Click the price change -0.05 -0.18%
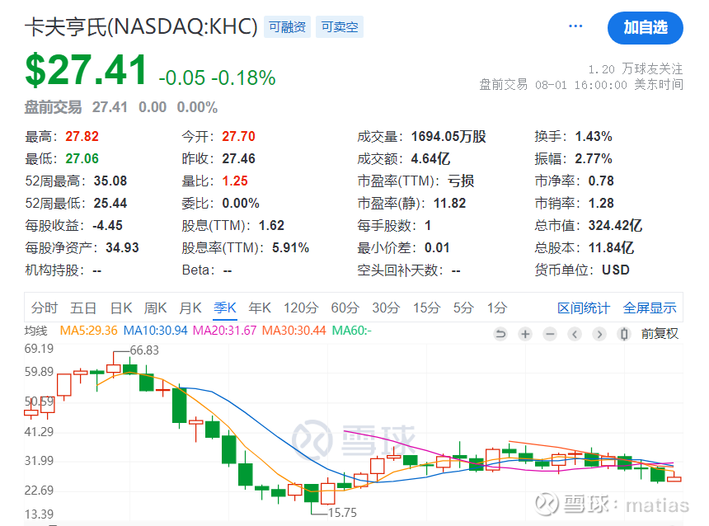The image size is (709, 526). [x=217, y=77]
